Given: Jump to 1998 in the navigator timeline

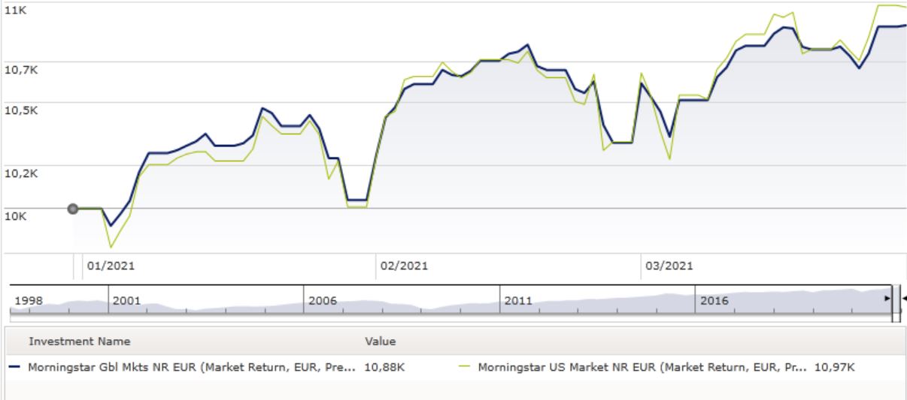Looking at the screenshot, I should coord(28,301).
